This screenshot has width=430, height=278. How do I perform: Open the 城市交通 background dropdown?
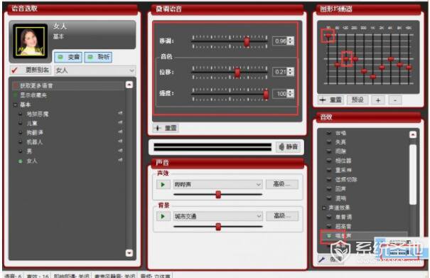coord(217,216)
